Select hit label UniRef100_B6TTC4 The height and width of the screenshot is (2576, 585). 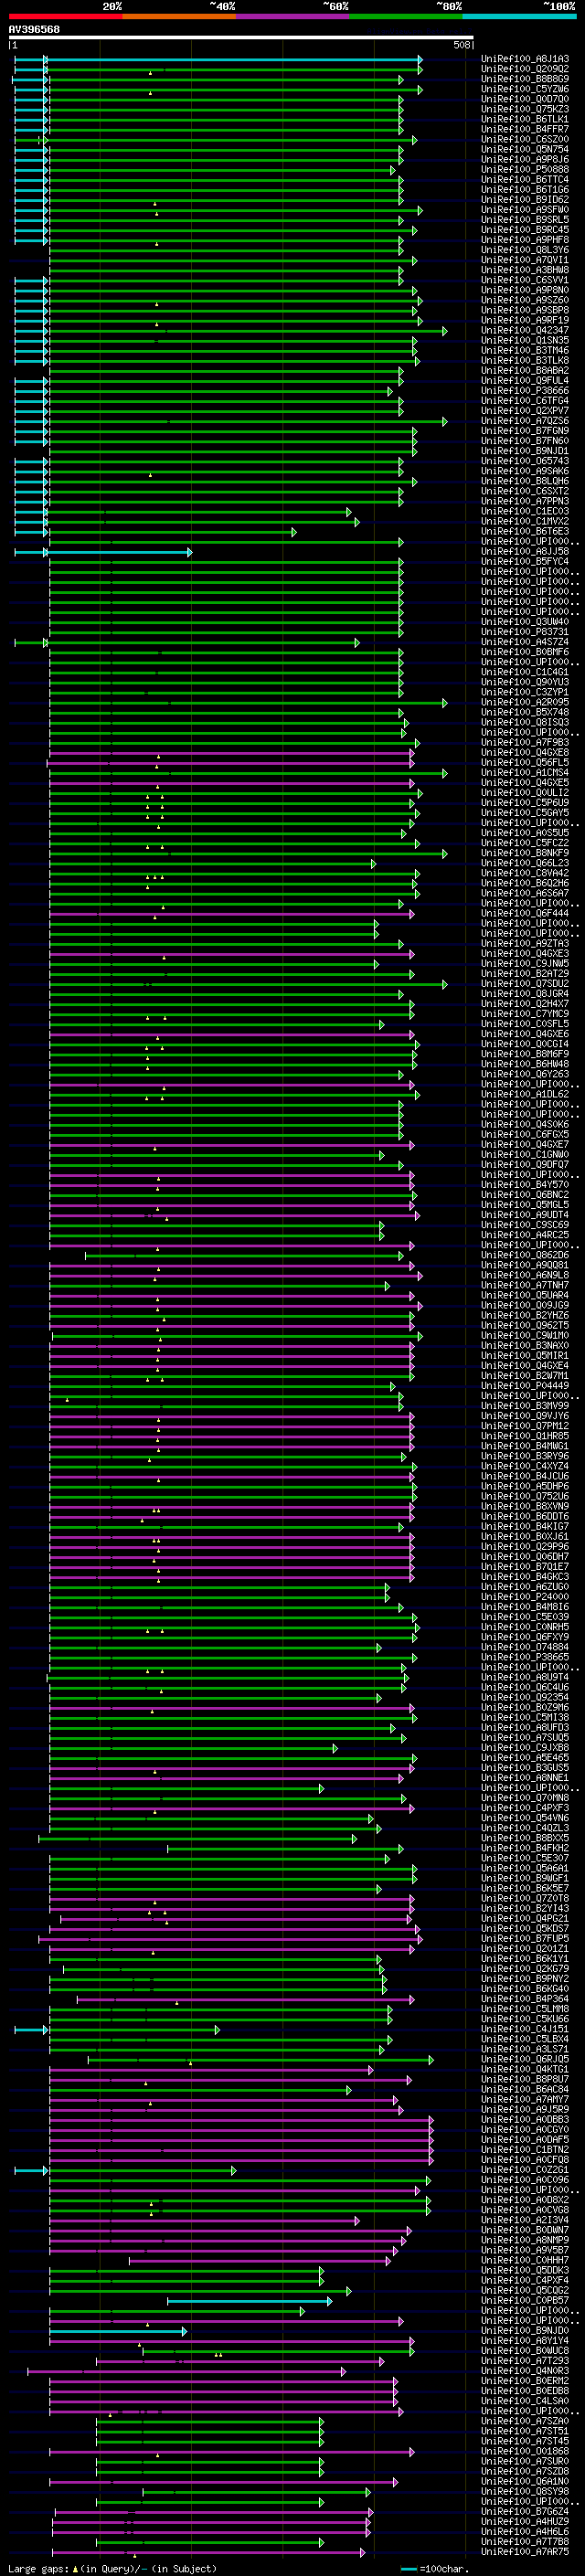[x=525, y=179]
